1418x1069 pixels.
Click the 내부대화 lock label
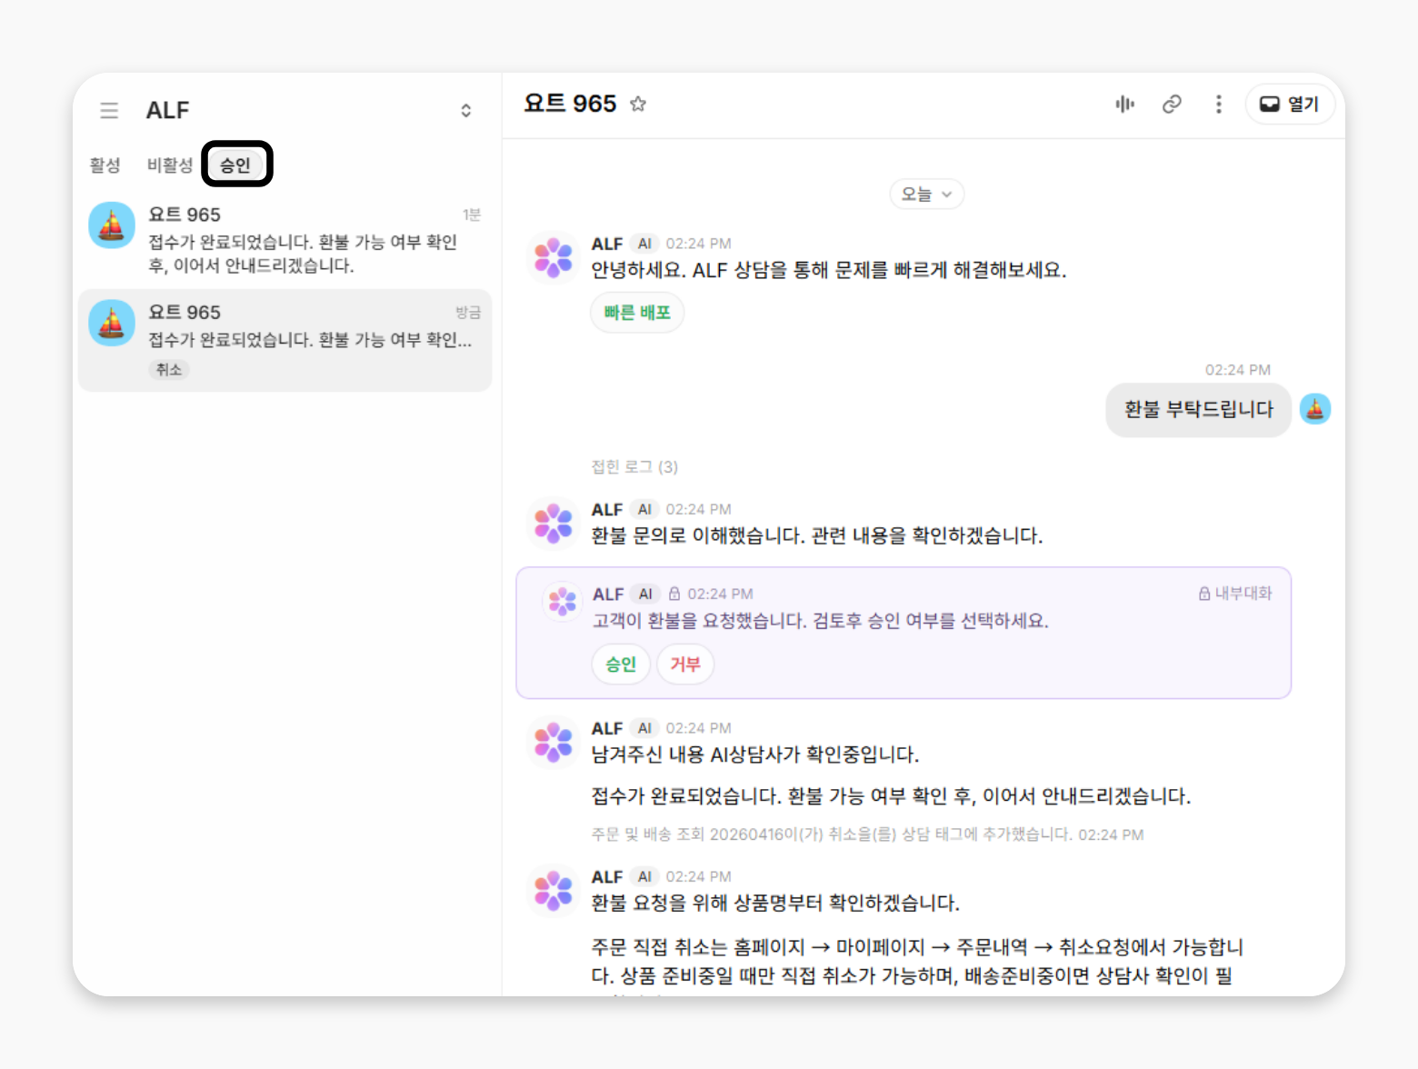pyautogui.click(x=1235, y=594)
